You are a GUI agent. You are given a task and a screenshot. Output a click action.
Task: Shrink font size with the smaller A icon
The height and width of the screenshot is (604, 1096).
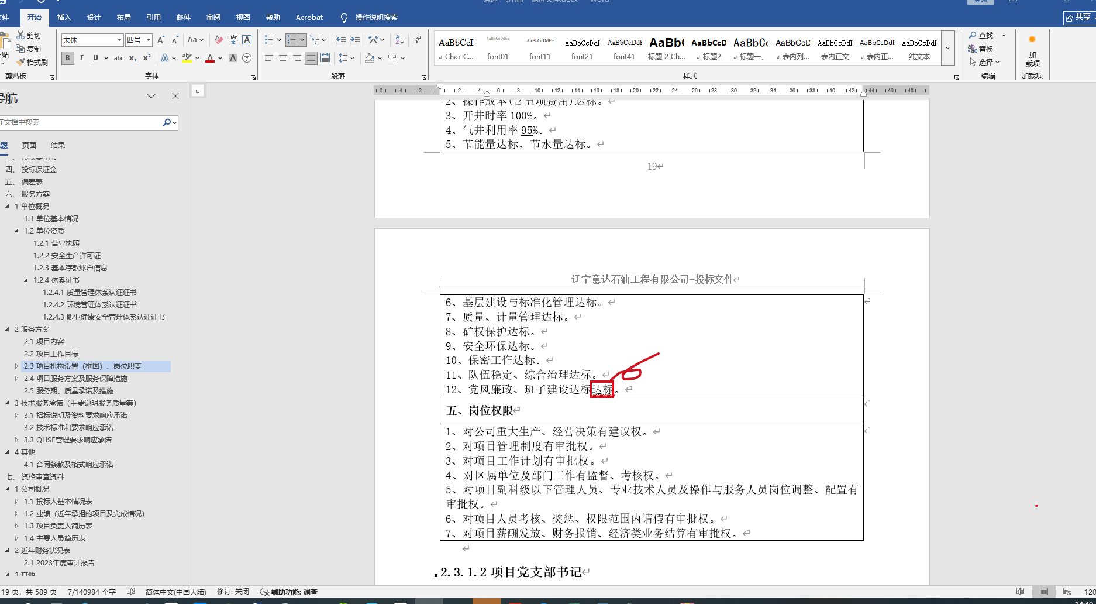point(175,40)
